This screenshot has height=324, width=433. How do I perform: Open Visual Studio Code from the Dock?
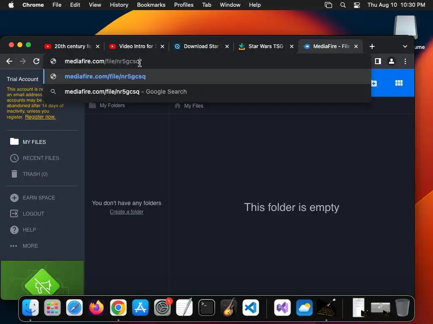(x=250, y=307)
